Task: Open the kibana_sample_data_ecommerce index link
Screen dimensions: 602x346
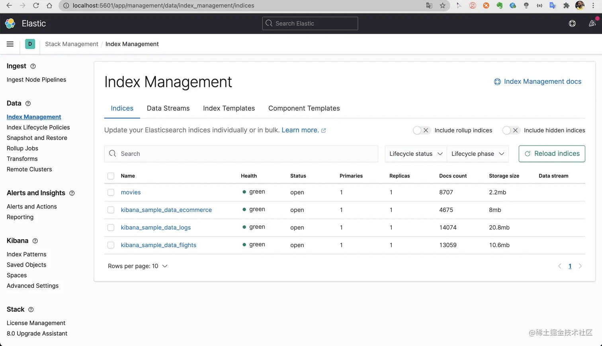Action: tap(166, 210)
